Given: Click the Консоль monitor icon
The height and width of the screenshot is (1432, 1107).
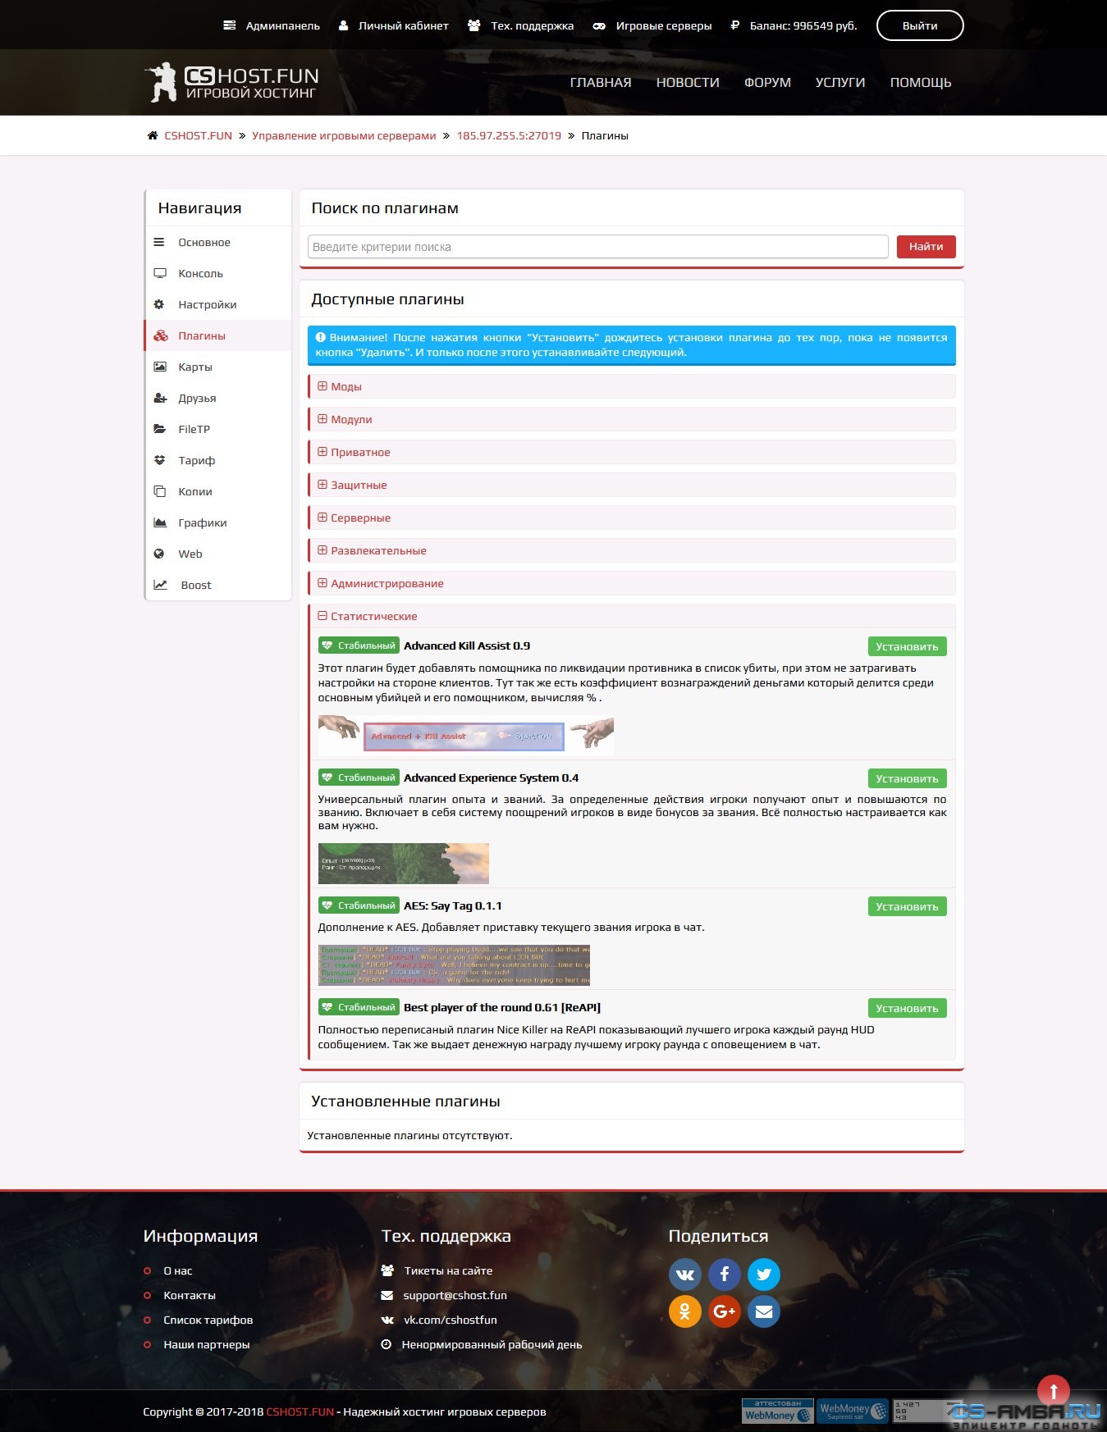Looking at the screenshot, I should click(160, 273).
